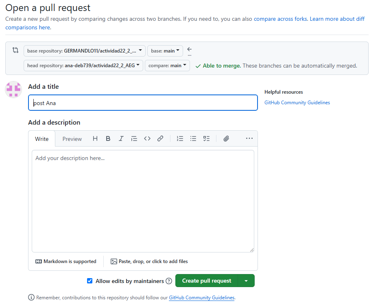Apply bold formatting in description toolbar
The image size is (369, 305).
coord(108,139)
